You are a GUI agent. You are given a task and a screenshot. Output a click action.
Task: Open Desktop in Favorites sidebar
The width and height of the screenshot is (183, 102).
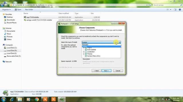9,17
